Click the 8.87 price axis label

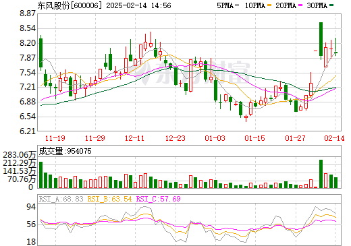click(x=28, y=13)
